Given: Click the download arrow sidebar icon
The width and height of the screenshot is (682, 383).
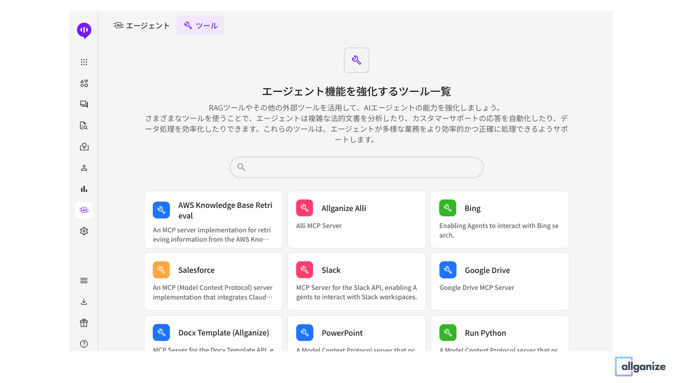Looking at the screenshot, I should point(84,302).
